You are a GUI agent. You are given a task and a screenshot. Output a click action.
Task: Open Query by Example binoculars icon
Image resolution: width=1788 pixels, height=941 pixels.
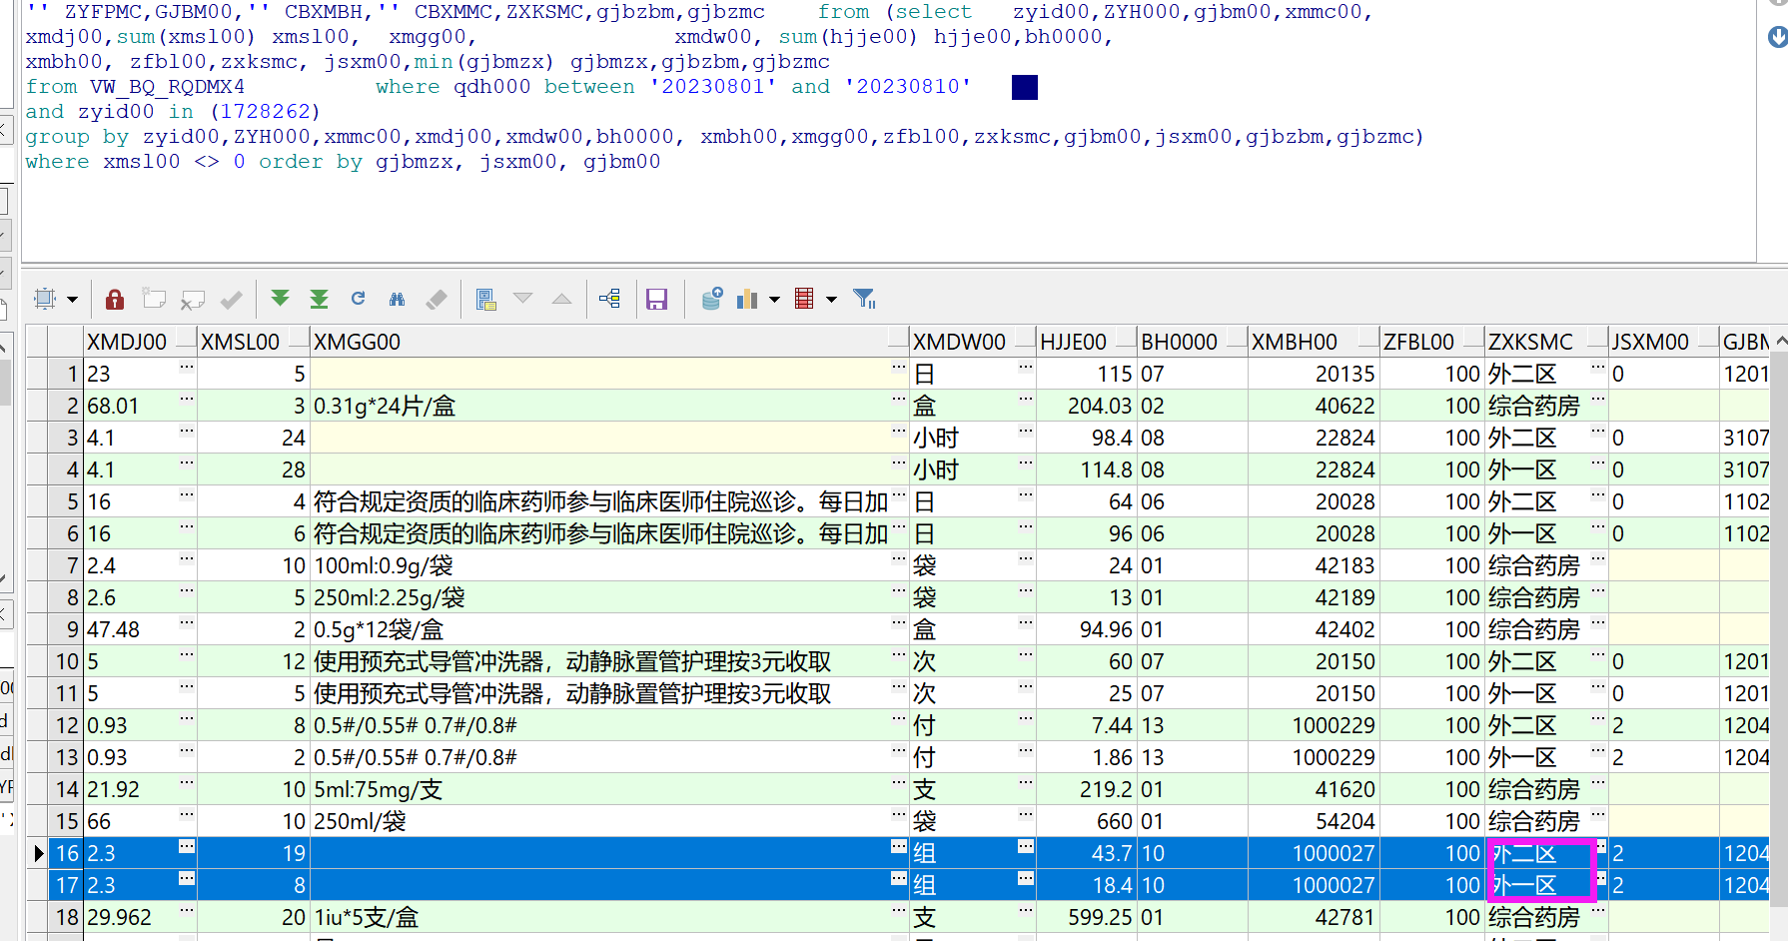pyautogui.click(x=398, y=299)
